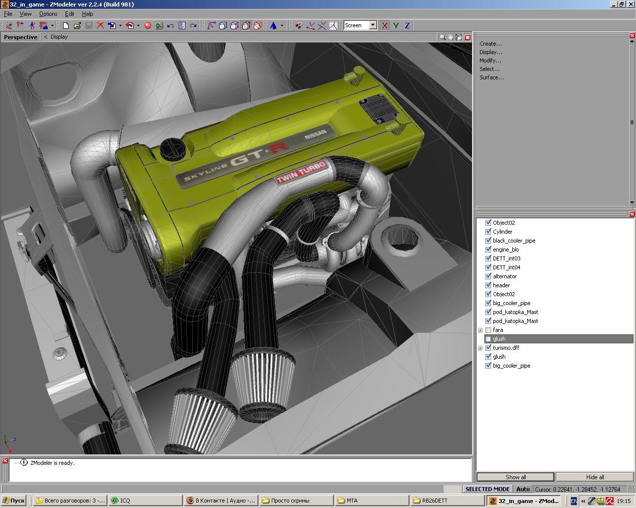Click the red X delete icon
Viewport: 636px width, 508px height.
100,25
